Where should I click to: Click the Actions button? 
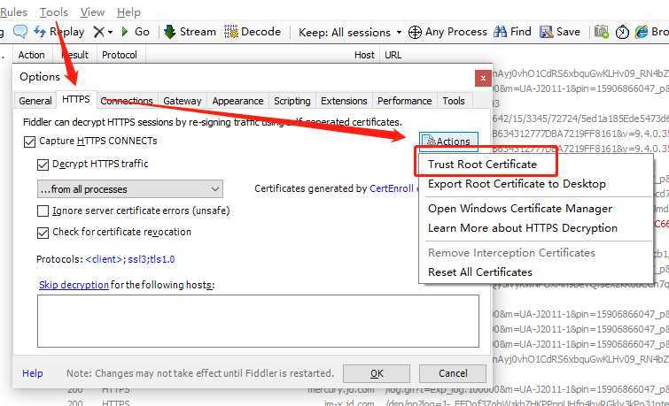[x=448, y=141]
